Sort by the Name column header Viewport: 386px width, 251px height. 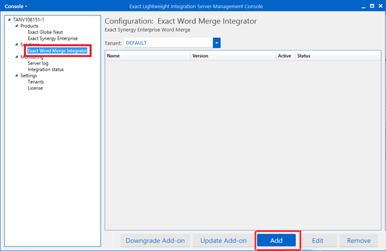click(148, 56)
